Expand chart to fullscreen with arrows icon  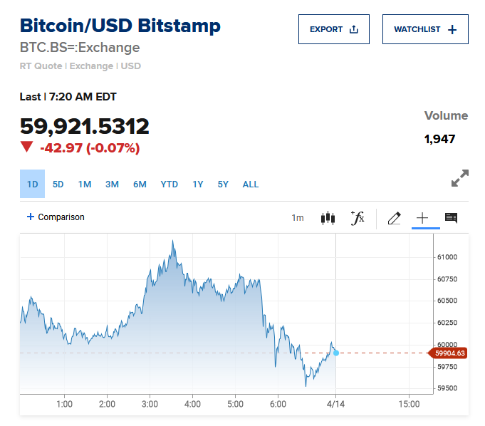[x=460, y=178]
